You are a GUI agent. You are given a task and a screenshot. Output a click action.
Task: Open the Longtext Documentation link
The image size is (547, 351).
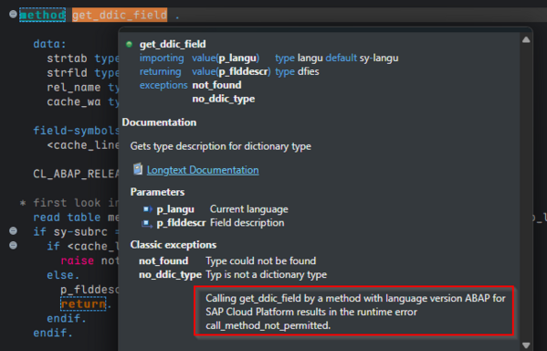(203, 170)
